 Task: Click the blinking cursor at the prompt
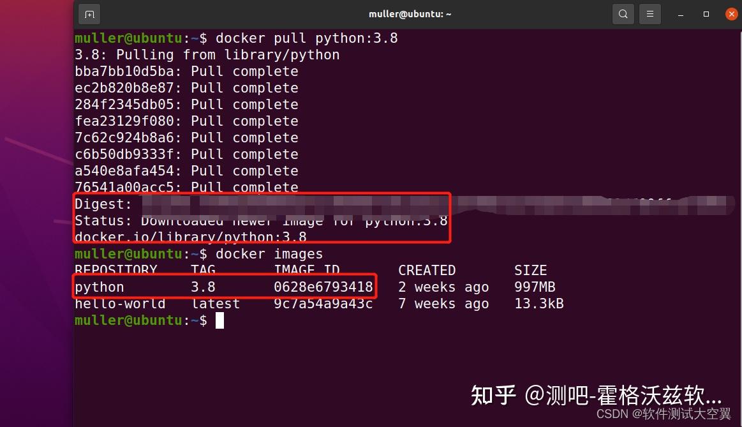(219, 320)
